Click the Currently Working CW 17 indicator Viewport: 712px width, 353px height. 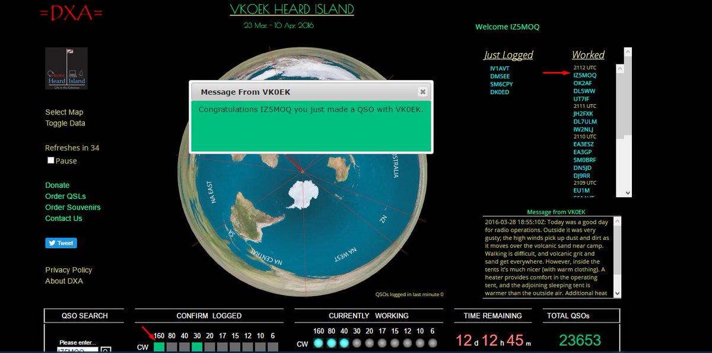(x=382, y=343)
